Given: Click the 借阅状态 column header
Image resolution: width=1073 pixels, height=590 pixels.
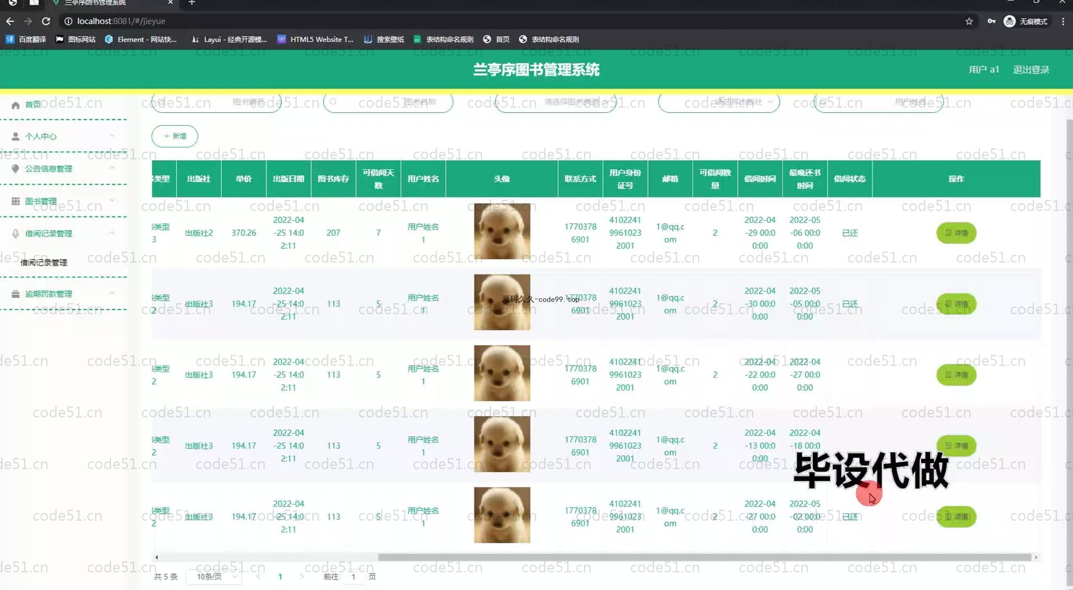Looking at the screenshot, I should (850, 179).
